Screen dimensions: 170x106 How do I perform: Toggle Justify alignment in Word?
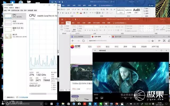(x=97, y=13)
